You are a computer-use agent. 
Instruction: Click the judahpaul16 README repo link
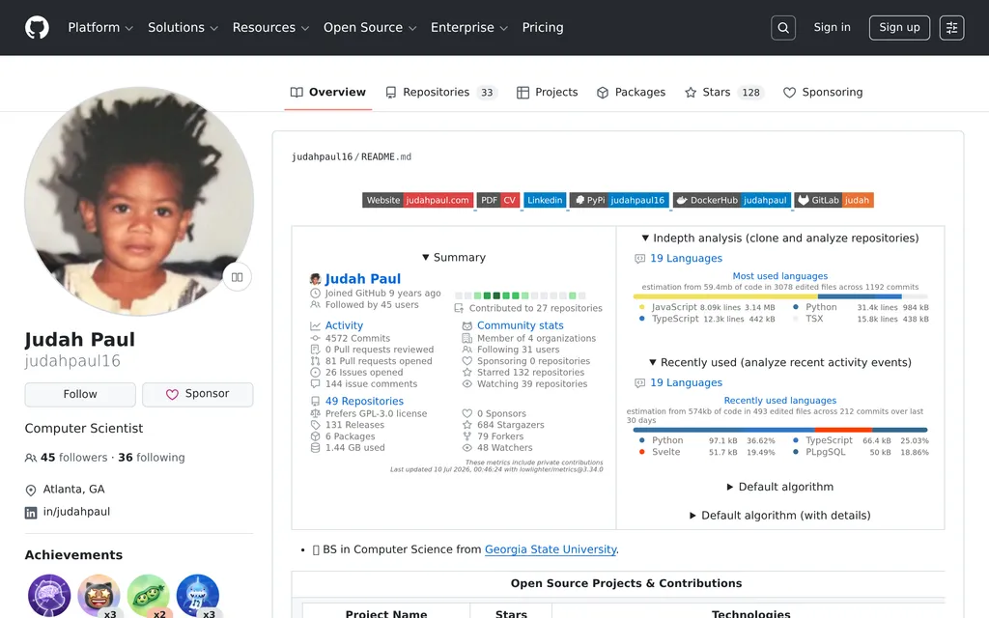[352, 157]
